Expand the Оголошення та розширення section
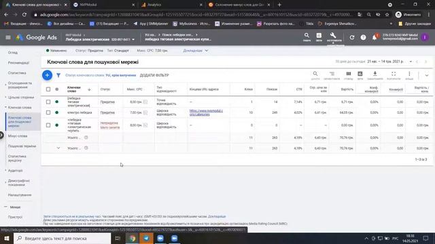The height and width of the screenshot is (244, 435). pos(5,85)
